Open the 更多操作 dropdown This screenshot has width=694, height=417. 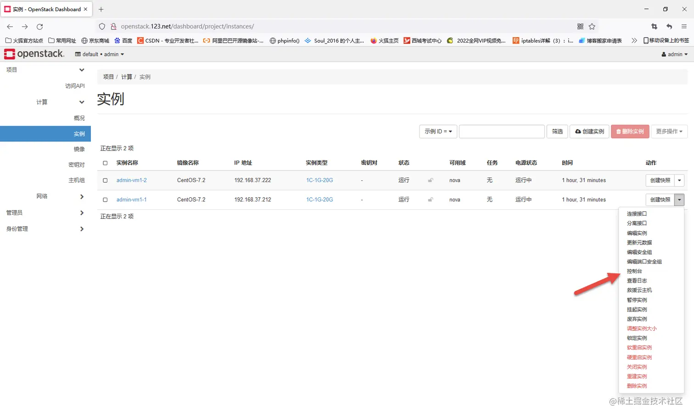[x=669, y=132]
